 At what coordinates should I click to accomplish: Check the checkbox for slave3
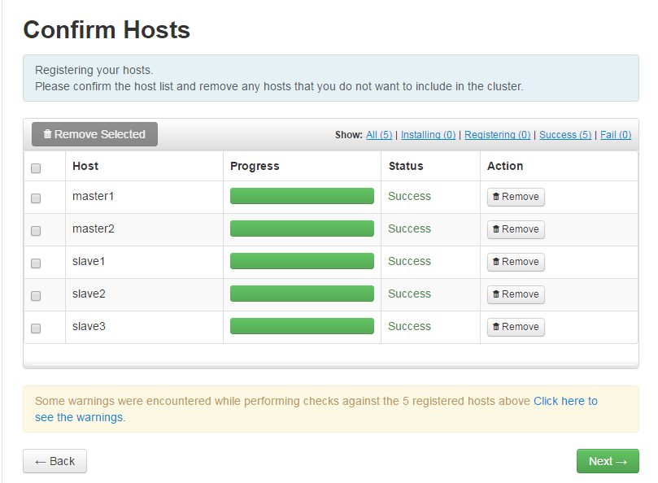pyautogui.click(x=35, y=328)
